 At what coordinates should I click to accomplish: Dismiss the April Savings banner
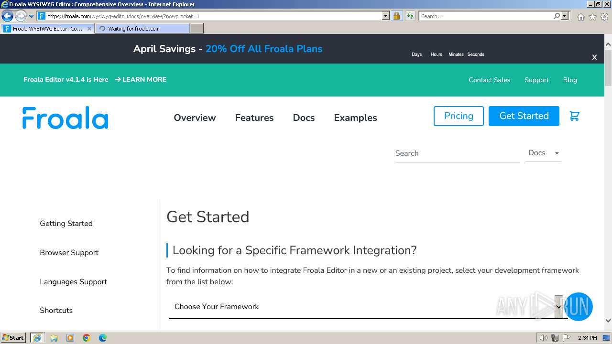pos(594,57)
